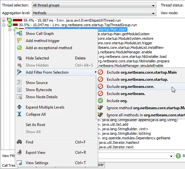The height and width of the screenshot is (169, 185).
Task: Choose Hide Selected menu entry
Action: point(56,58)
